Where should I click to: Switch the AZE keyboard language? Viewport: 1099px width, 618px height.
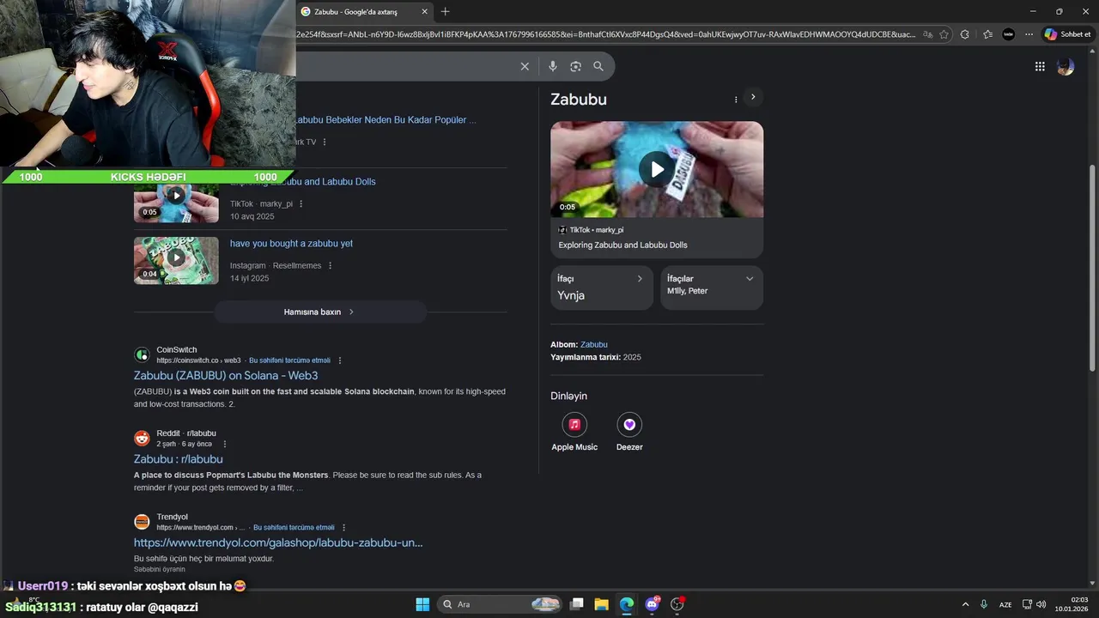click(1005, 604)
